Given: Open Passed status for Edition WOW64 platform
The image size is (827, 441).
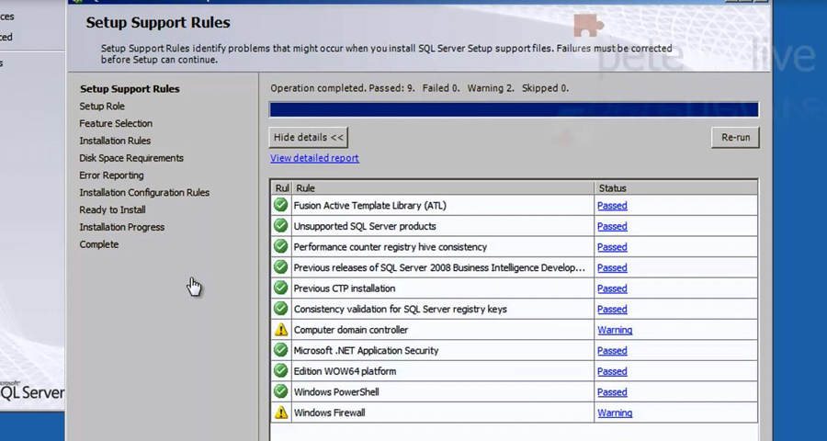Looking at the screenshot, I should pyautogui.click(x=612, y=371).
